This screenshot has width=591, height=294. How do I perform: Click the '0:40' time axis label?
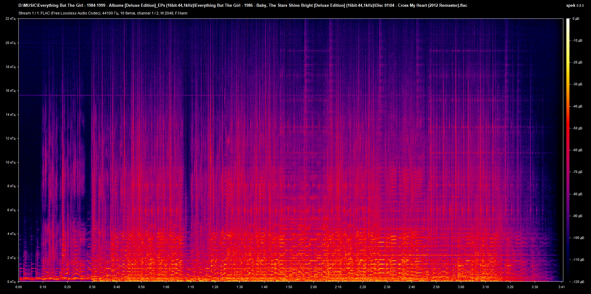tap(117, 287)
